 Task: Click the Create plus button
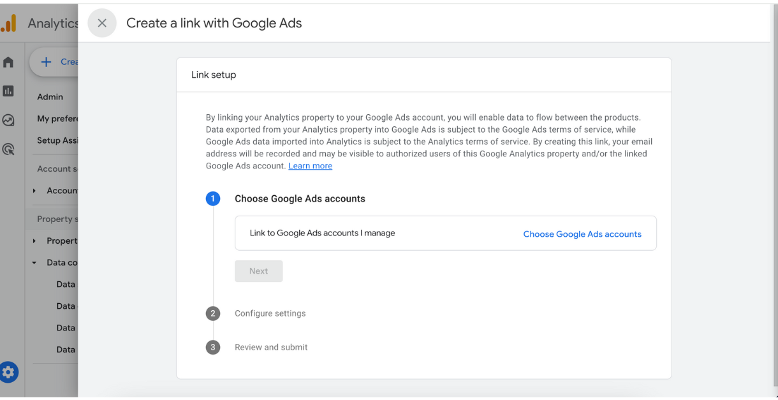click(54, 62)
